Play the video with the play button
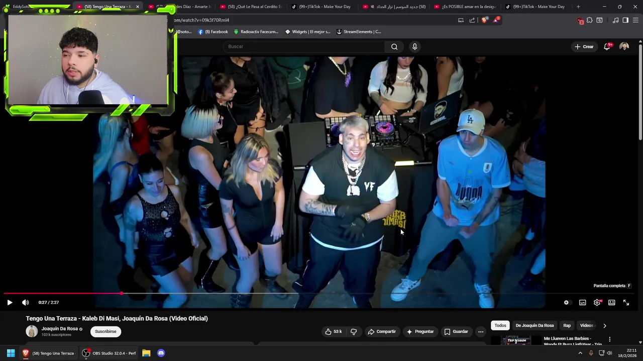643x361 pixels. [x=10, y=302]
